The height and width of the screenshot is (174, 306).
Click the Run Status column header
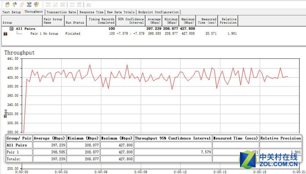76,21
